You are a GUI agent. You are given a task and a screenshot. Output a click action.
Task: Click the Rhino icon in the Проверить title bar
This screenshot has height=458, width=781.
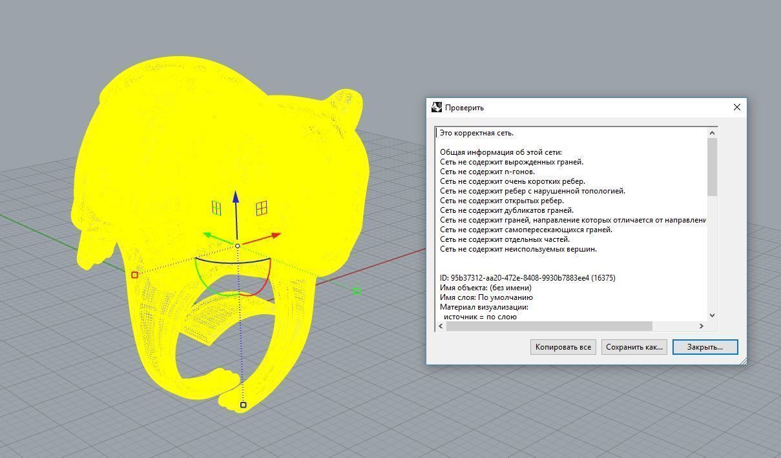[x=437, y=107]
